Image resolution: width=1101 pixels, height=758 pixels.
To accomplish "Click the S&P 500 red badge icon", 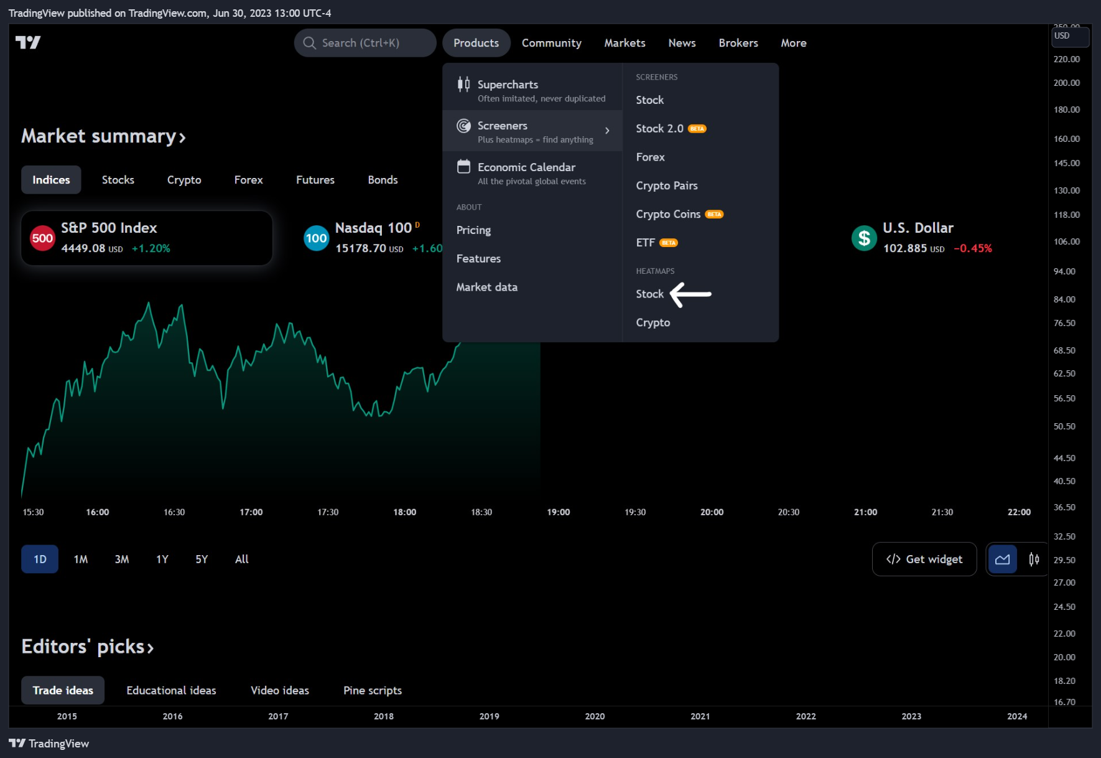I will pos(42,238).
